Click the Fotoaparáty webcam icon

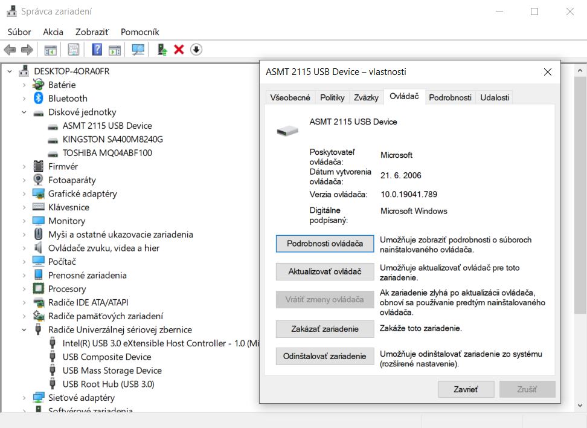(38, 180)
